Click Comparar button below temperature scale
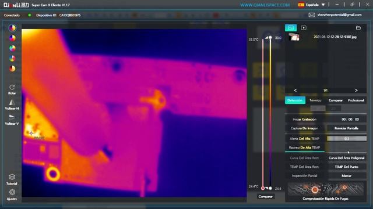Image resolution: width=373 pixels, height=209 pixels. click(266, 196)
